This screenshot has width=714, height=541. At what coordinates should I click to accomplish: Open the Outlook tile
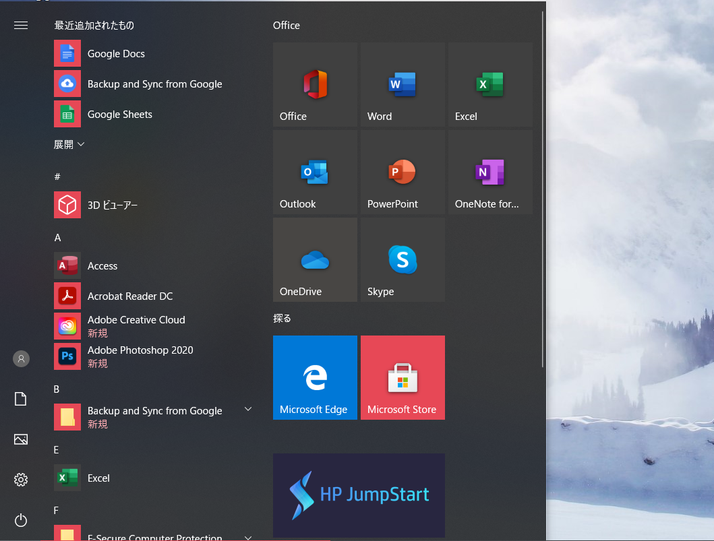pos(315,172)
